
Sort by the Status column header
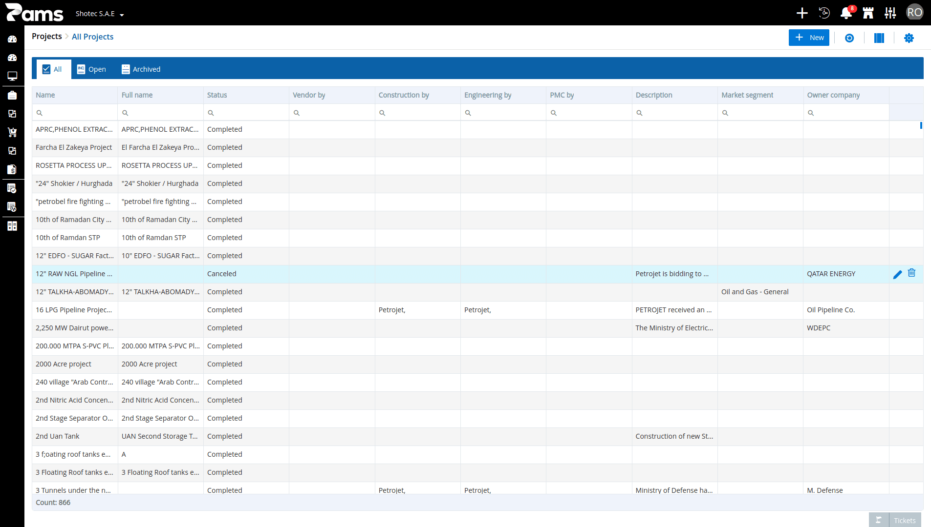pyautogui.click(x=246, y=95)
